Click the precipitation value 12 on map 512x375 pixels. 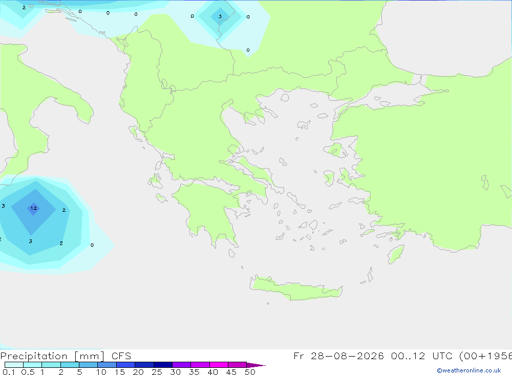(34, 208)
